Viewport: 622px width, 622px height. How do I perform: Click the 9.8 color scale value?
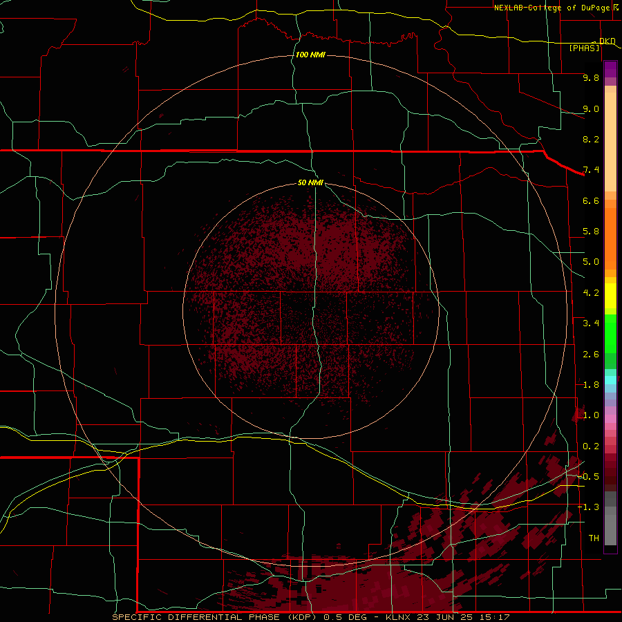click(x=591, y=77)
